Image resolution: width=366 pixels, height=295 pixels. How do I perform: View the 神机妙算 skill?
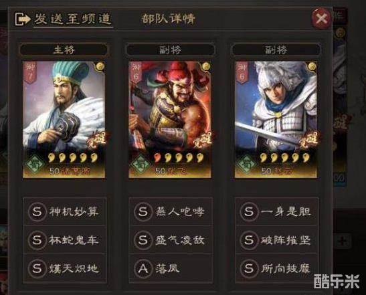(x=65, y=211)
